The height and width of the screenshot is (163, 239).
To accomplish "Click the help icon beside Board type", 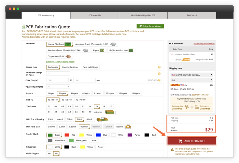I will [x=159, y=67].
